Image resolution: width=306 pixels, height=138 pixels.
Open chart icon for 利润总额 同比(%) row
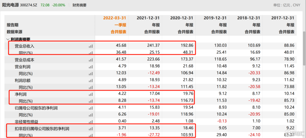pyautogui.click(x=91, y=88)
